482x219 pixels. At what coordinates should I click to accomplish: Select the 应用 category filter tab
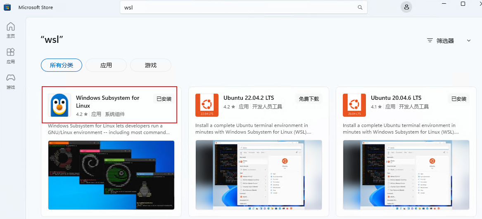coord(106,65)
